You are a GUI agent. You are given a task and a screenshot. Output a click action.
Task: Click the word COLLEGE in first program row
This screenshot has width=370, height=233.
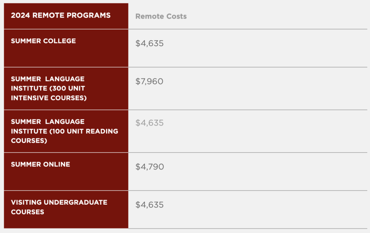(60, 41)
